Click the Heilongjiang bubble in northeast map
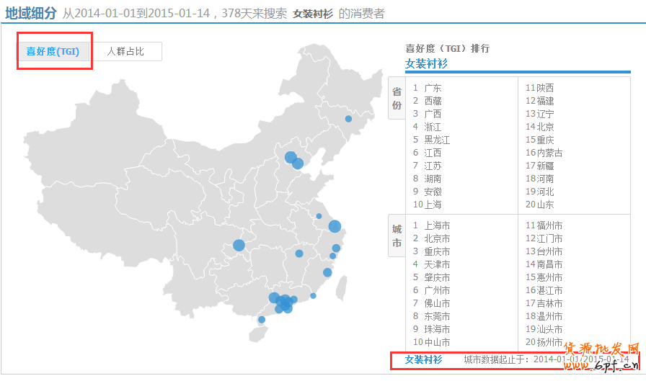 (x=348, y=119)
